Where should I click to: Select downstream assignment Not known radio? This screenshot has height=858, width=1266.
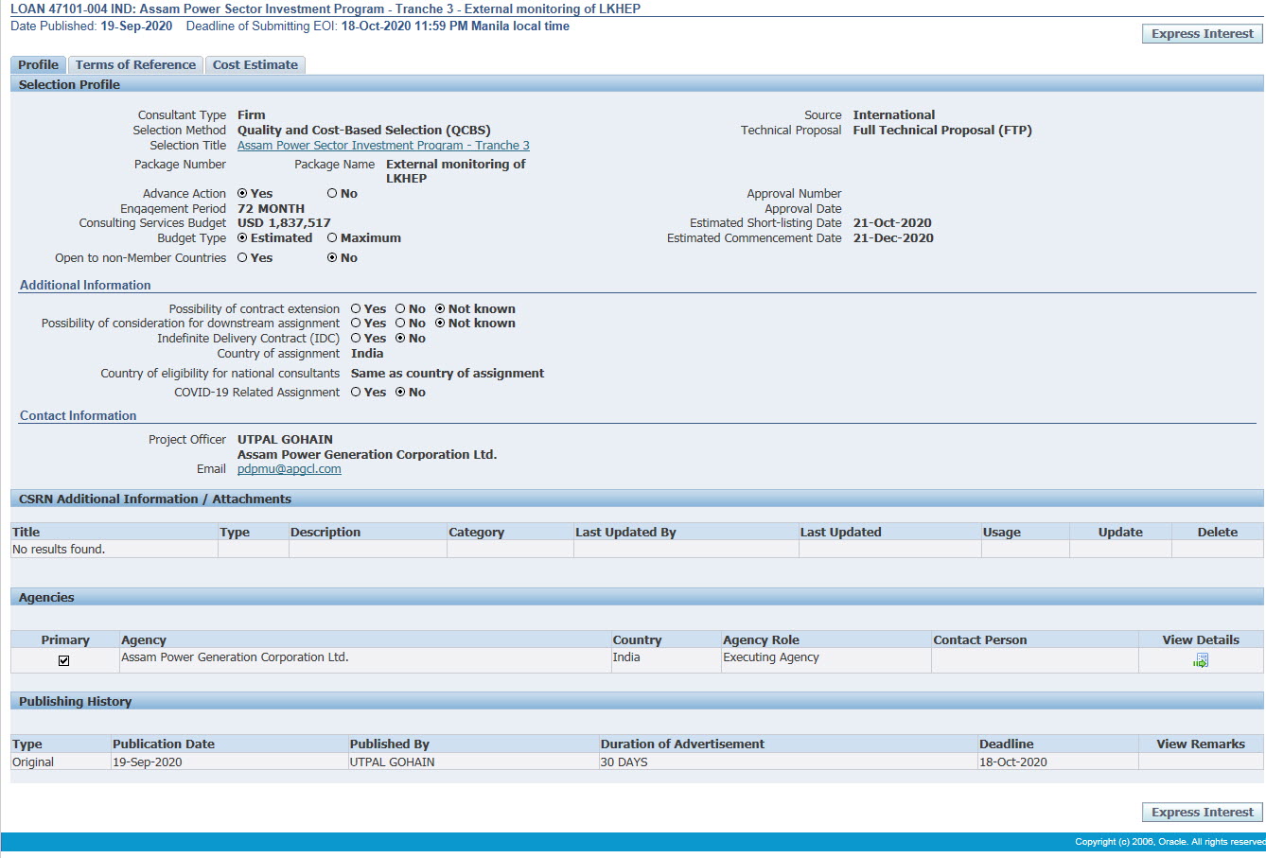pyautogui.click(x=440, y=323)
